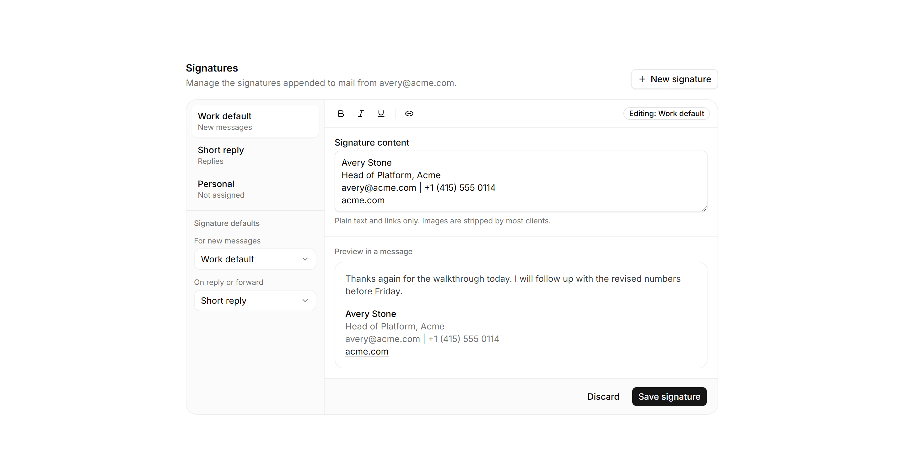Click the Avery Stone name in preview
The height and width of the screenshot is (475, 904).
(371, 314)
